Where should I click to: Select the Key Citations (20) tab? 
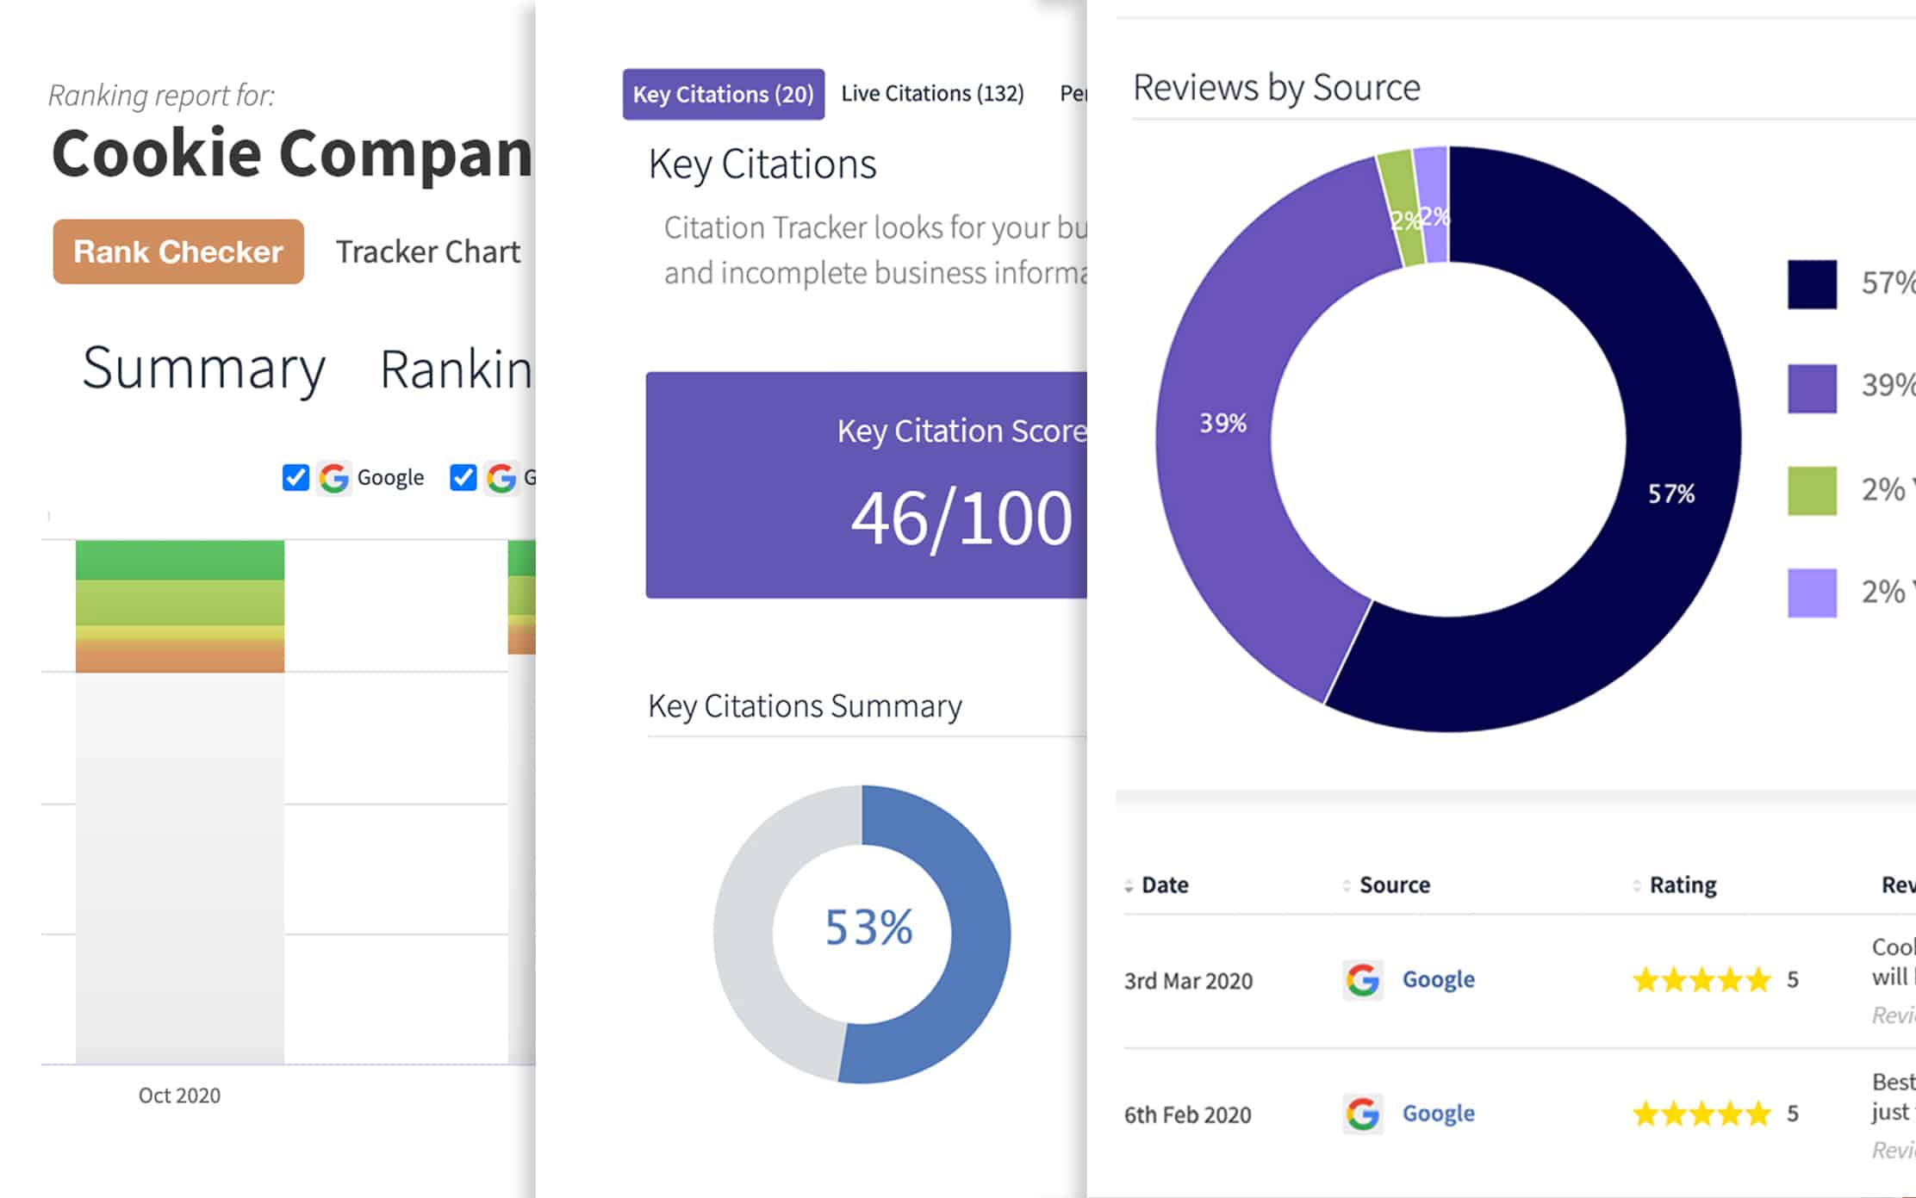723,95
